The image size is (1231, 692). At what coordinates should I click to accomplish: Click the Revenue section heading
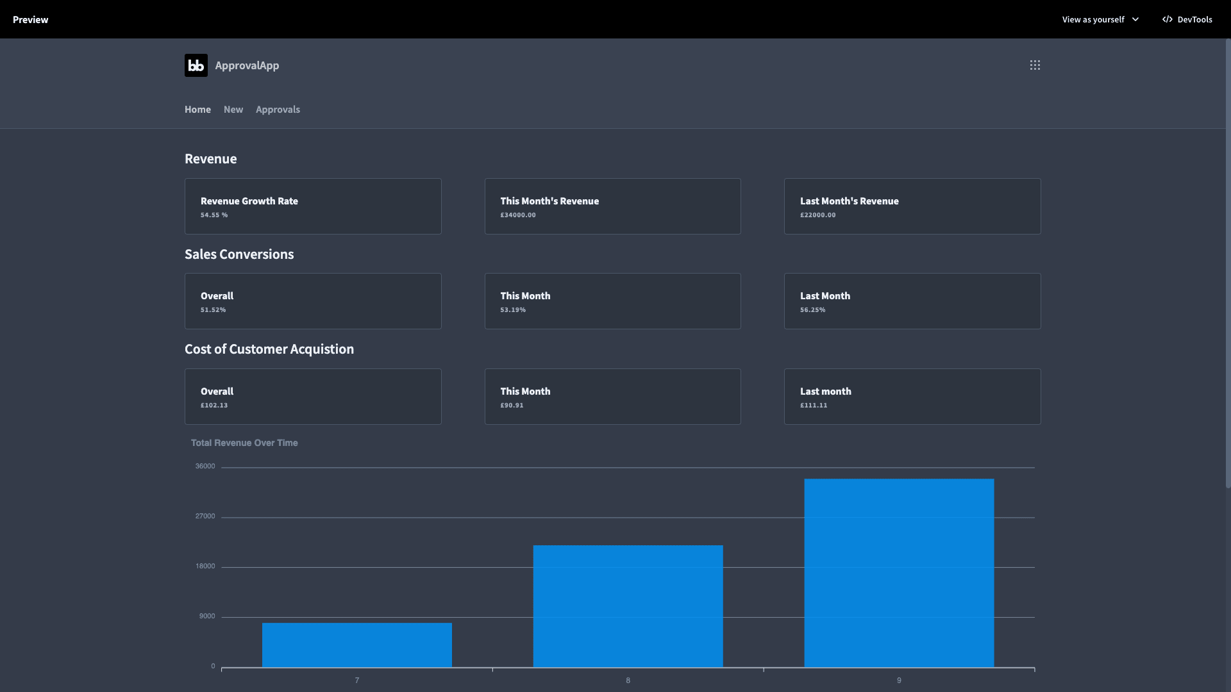pyautogui.click(x=210, y=159)
